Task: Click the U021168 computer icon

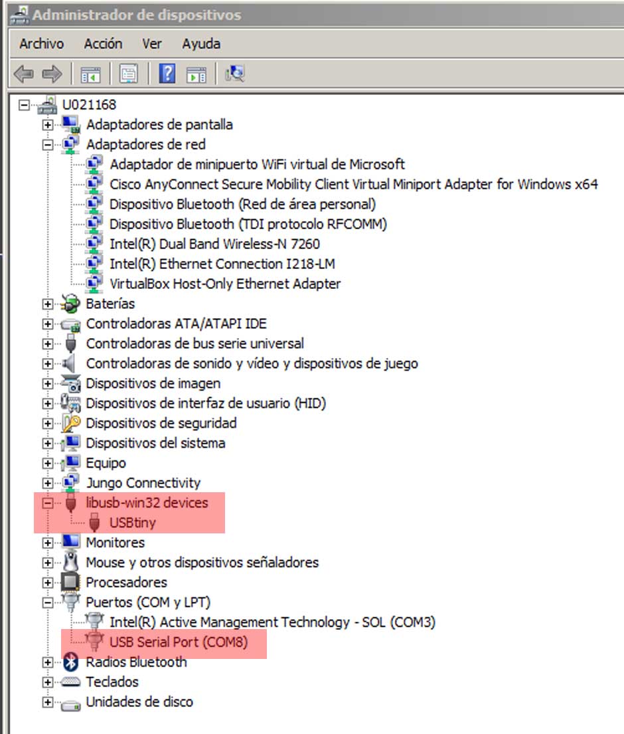Action: (x=47, y=105)
